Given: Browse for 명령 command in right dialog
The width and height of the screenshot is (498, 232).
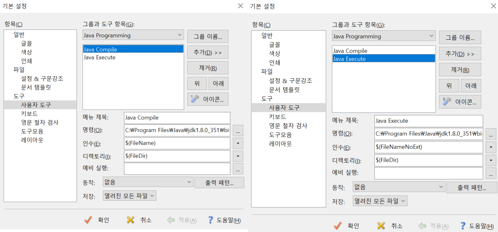Looking at the screenshot, I should coord(491,134).
